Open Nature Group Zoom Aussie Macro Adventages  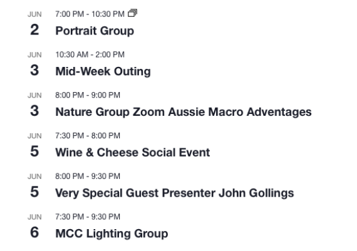click(184, 112)
